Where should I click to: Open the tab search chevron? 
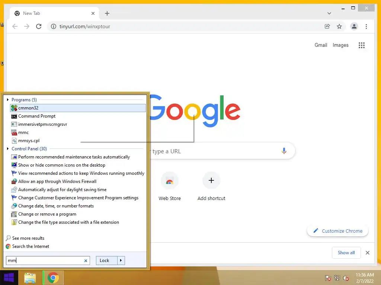point(329,13)
